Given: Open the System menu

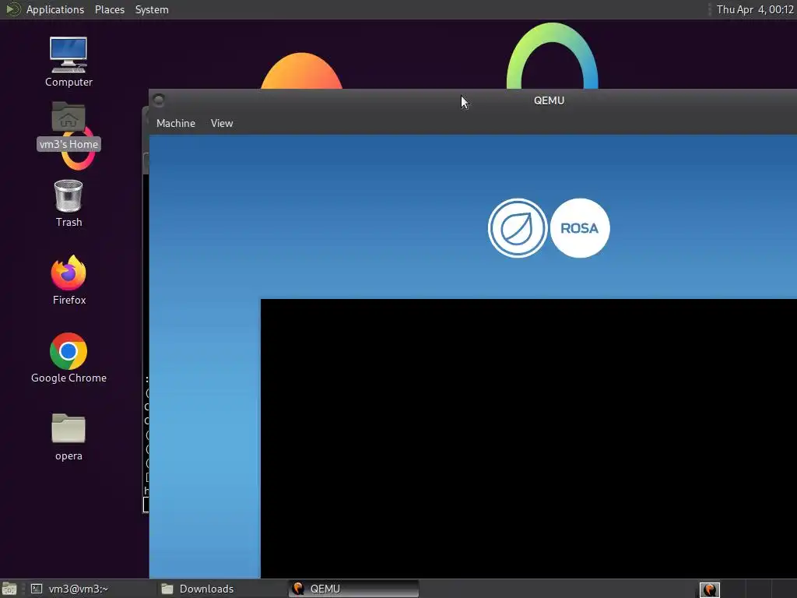Looking at the screenshot, I should [152, 9].
